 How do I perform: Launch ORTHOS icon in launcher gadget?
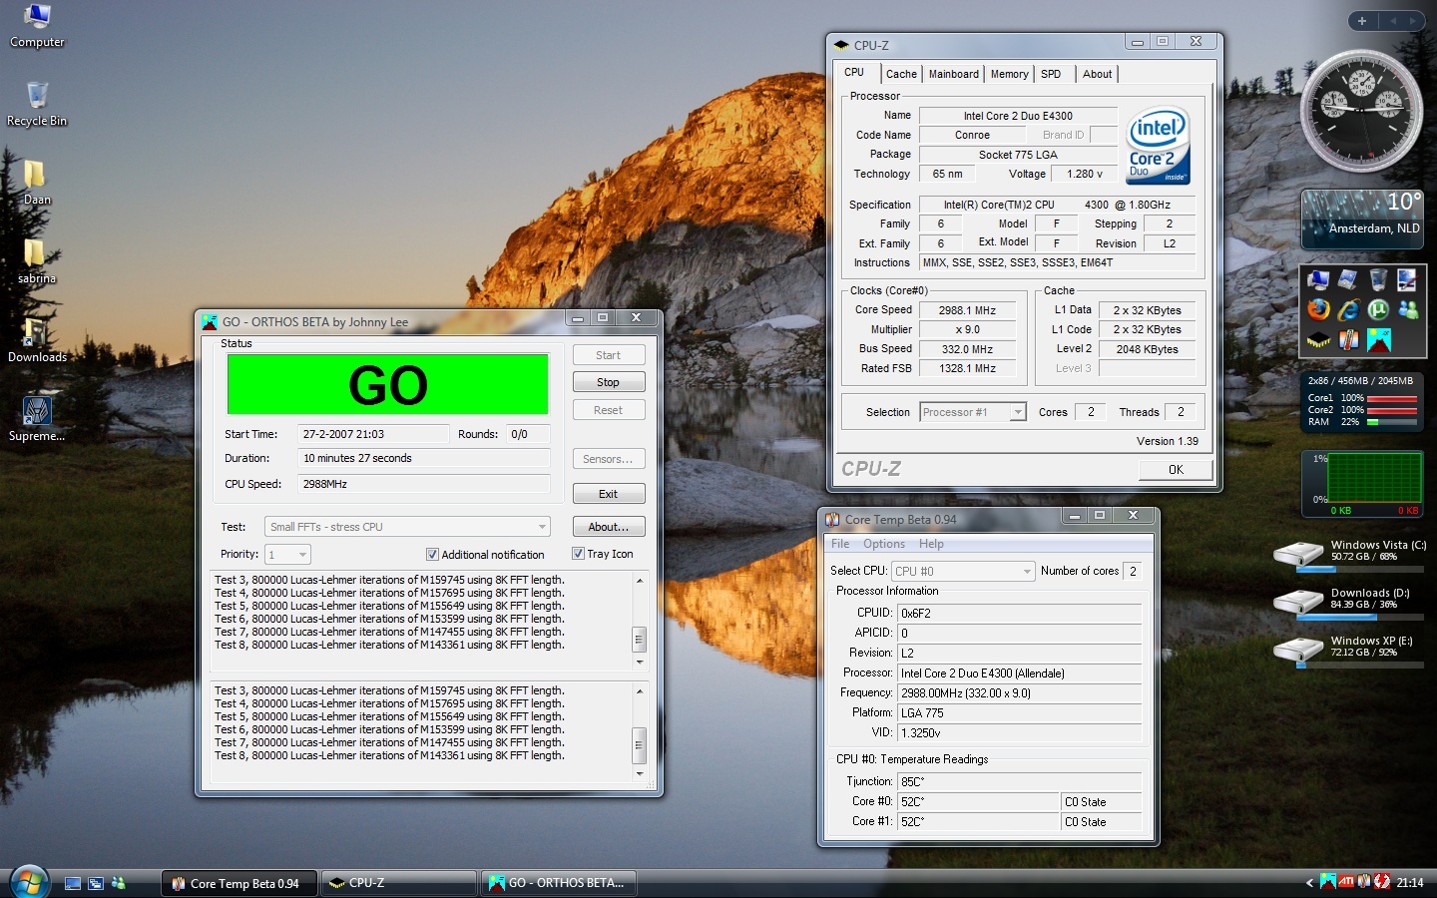[1378, 341]
